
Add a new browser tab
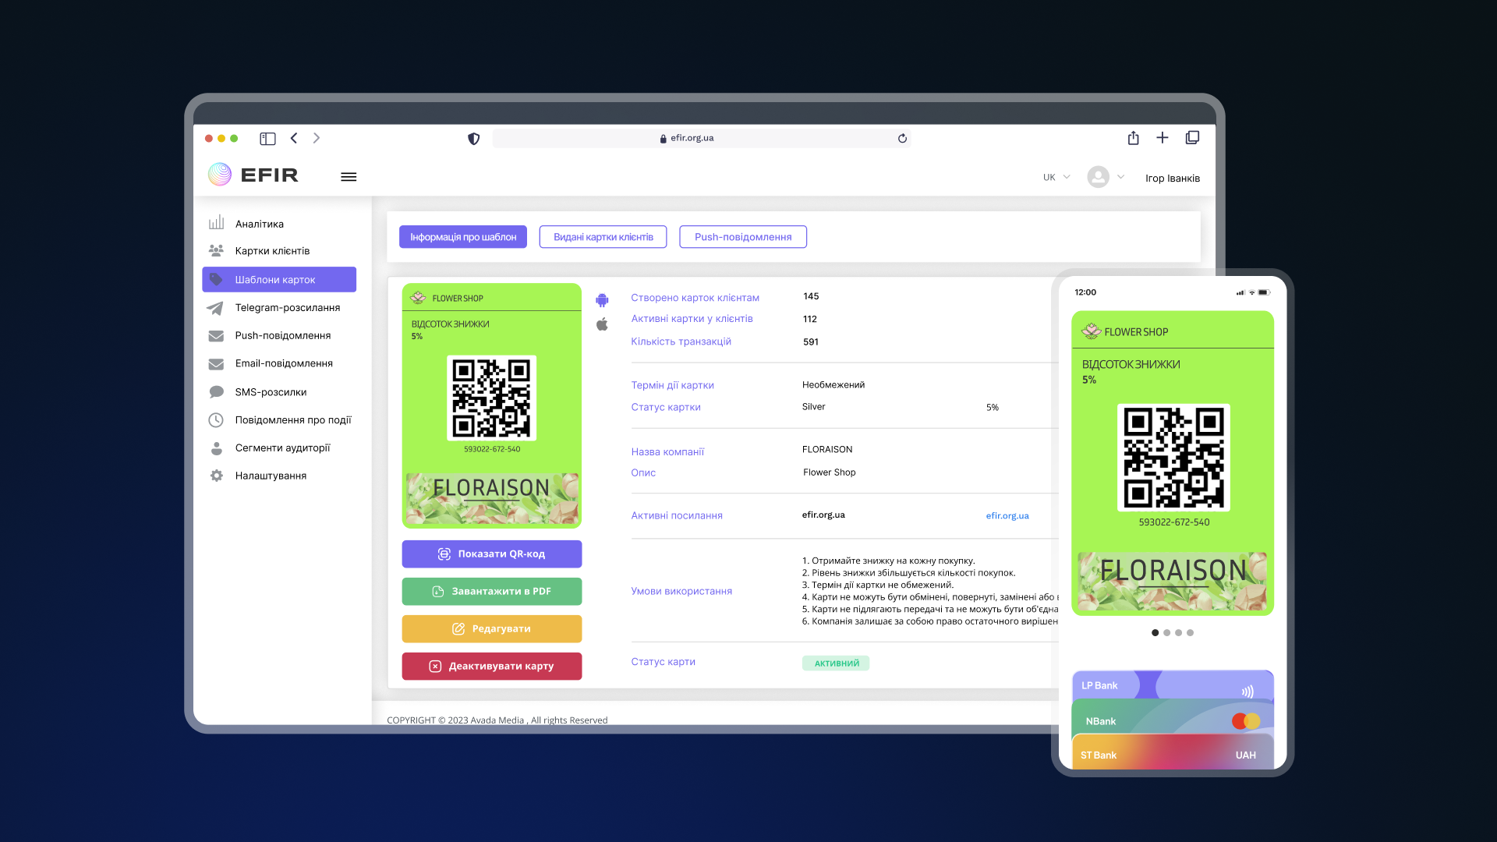coord(1163,138)
